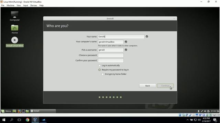Open the Update Manager shield icon
Screen dimensions: 220x123
click(208, 111)
